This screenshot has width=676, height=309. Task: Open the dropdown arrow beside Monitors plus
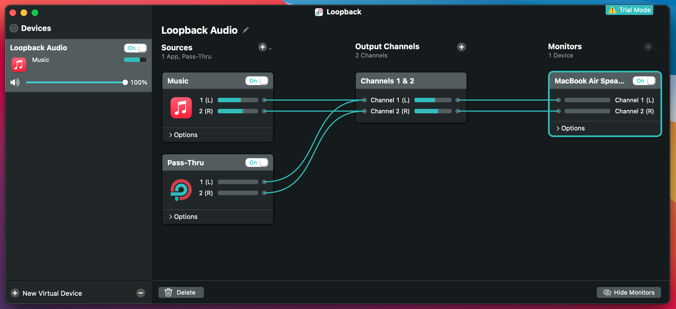(655, 49)
